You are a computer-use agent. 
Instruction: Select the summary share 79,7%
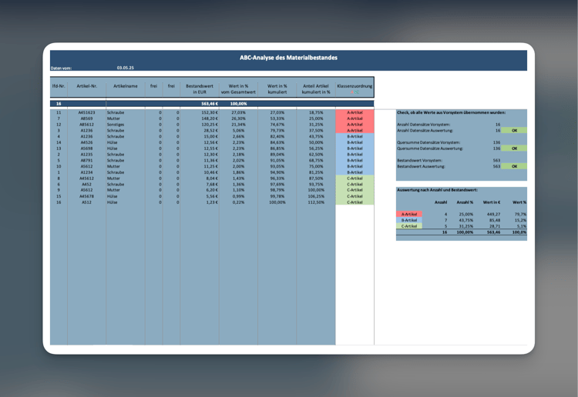(x=520, y=214)
